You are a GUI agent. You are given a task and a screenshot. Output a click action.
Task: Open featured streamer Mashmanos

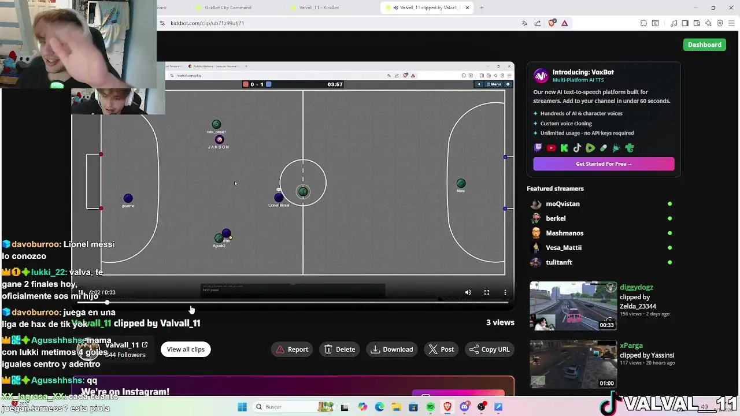564,233
